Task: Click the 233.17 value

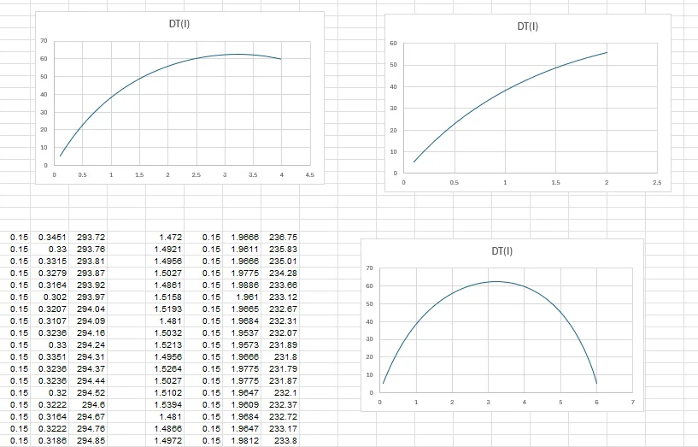Action: pyautogui.click(x=280, y=429)
